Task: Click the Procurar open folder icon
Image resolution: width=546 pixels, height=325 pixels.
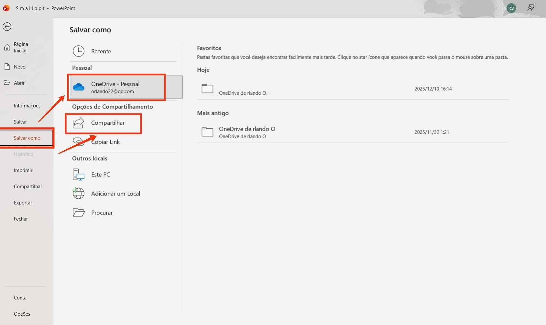Action: click(79, 212)
